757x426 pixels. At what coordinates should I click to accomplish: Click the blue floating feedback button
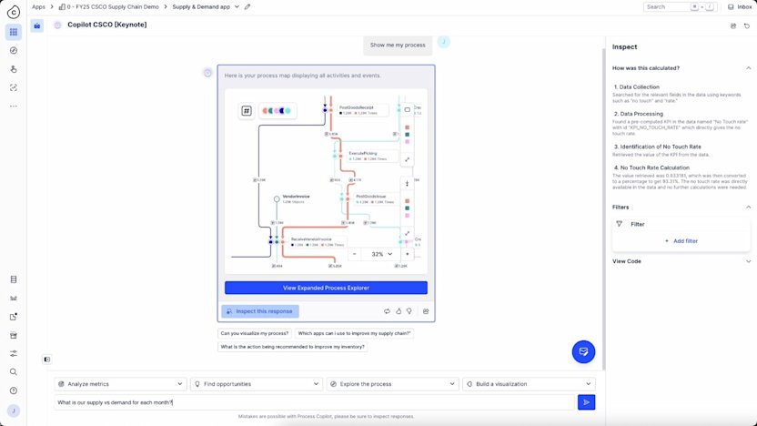pos(583,351)
